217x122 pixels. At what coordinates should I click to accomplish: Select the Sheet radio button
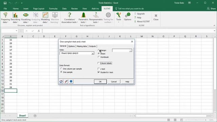pyautogui.click(x=99, y=54)
